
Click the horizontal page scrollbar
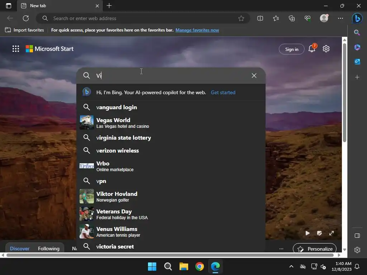(x=170, y=255)
